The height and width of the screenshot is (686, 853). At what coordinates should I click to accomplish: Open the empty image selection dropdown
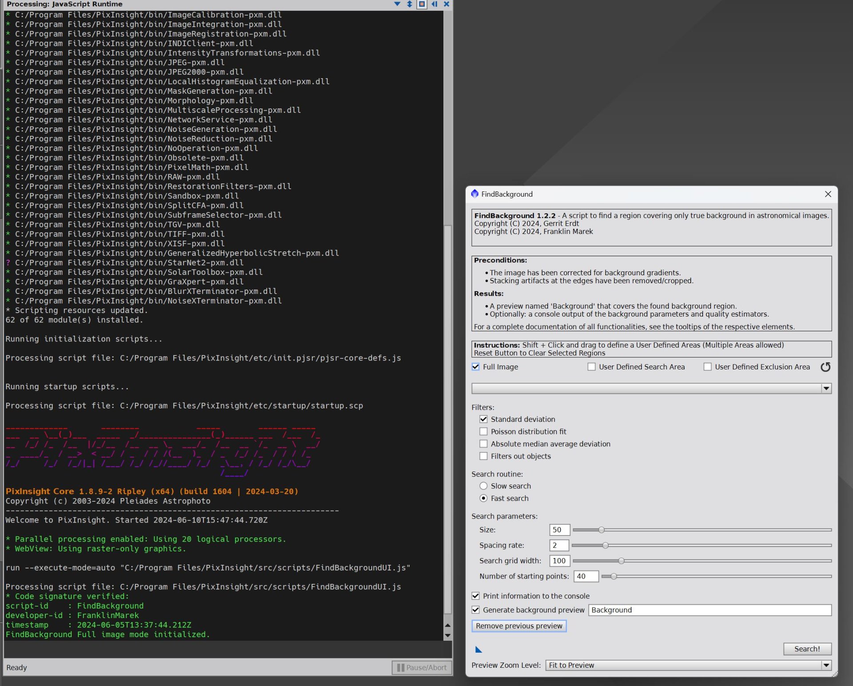coord(651,389)
